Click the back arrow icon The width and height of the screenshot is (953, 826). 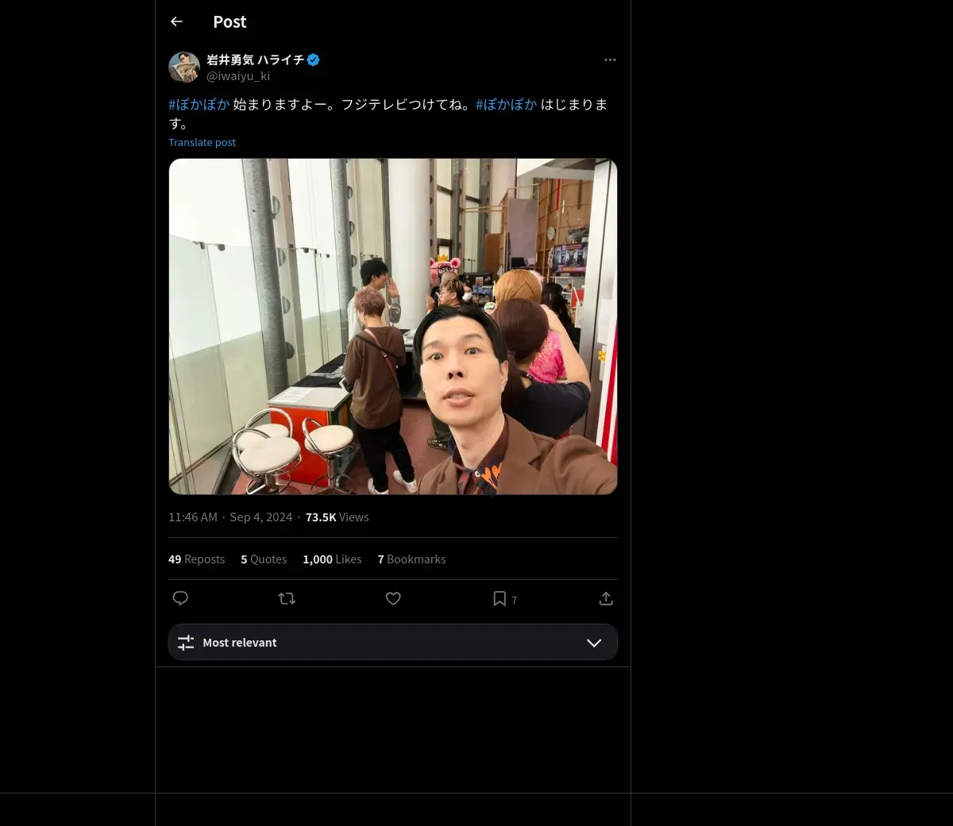click(176, 22)
